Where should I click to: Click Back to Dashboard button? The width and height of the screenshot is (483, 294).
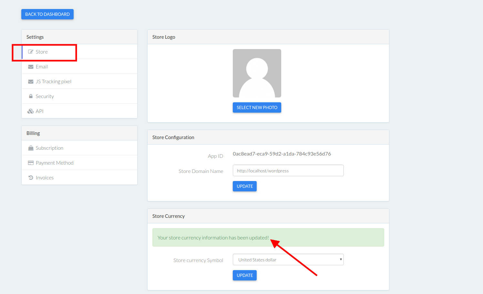pos(47,14)
